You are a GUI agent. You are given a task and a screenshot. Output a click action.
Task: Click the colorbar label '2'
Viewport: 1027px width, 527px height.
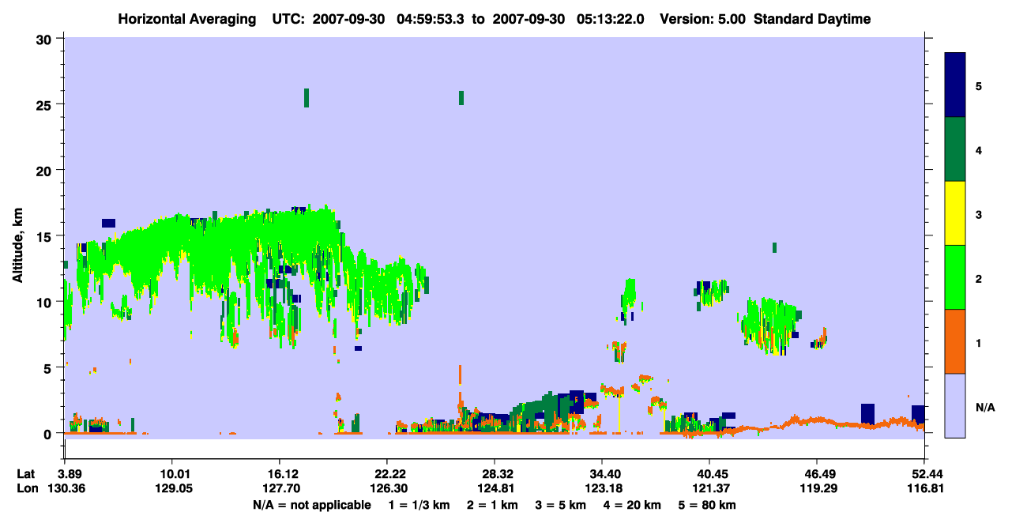click(979, 279)
